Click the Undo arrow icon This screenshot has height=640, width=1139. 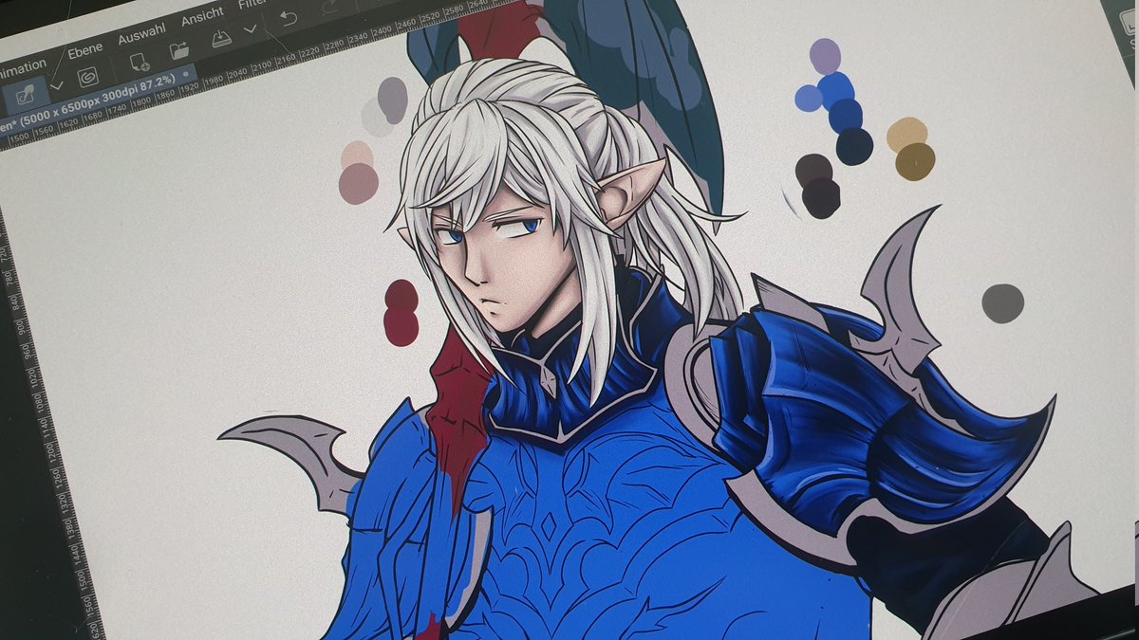(x=288, y=16)
